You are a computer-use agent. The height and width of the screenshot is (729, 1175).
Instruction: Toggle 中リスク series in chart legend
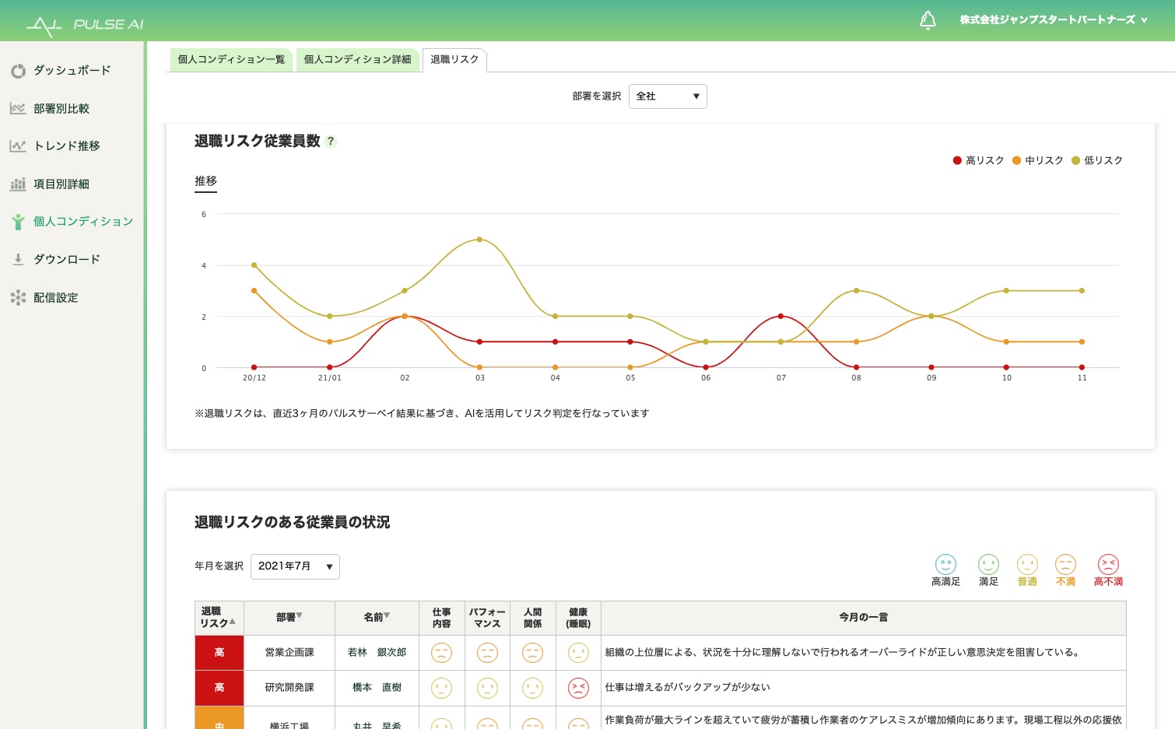tap(1037, 160)
